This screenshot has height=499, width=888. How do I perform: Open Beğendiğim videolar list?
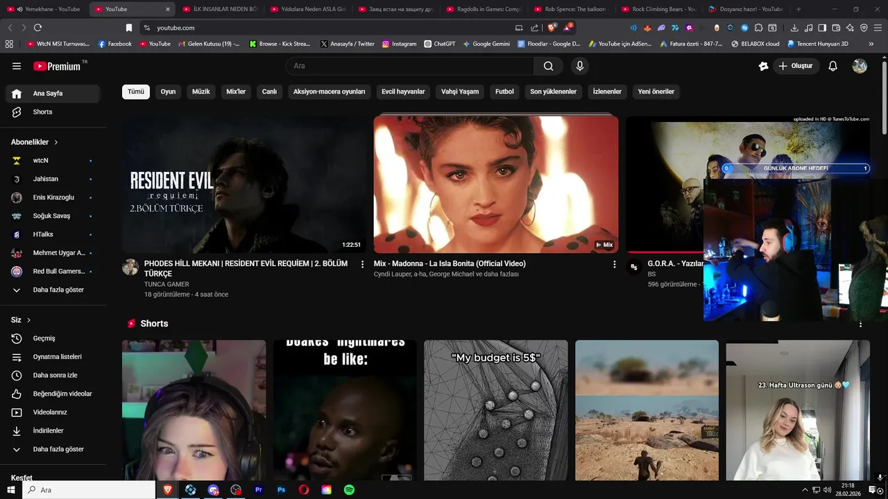(x=54, y=394)
